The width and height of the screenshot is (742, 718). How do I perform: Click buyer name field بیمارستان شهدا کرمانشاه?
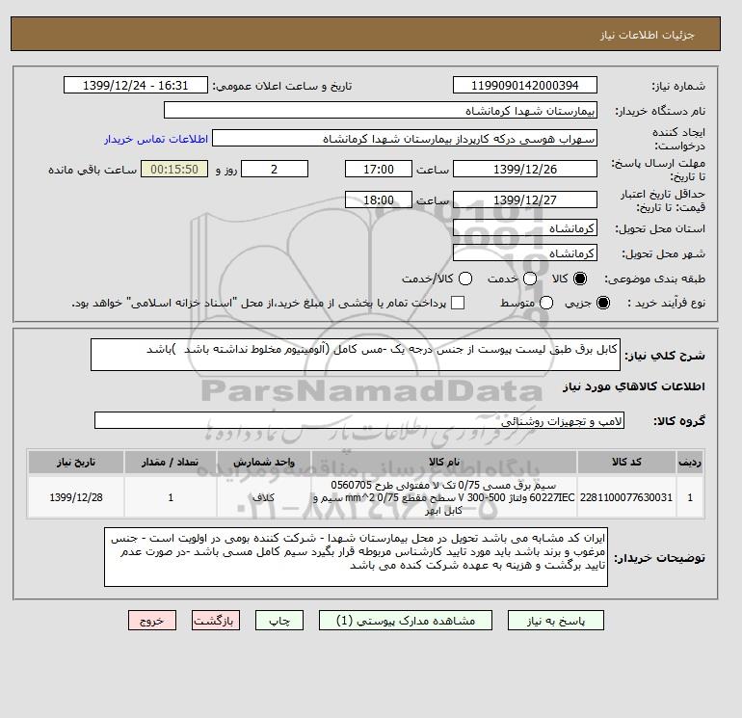pyautogui.click(x=381, y=111)
